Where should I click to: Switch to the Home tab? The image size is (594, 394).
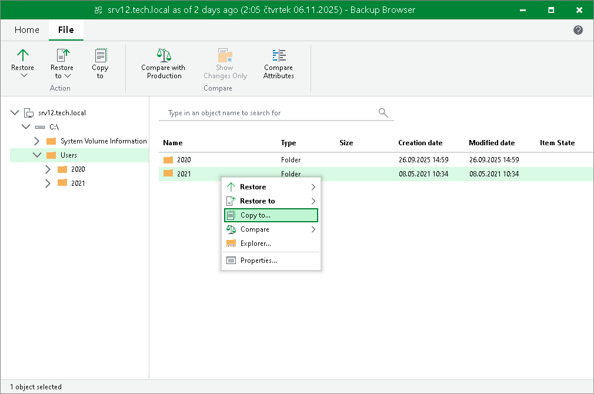(x=27, y=30)
